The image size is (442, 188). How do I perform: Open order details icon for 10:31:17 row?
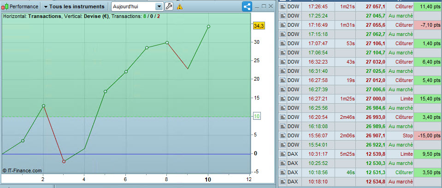pos(283,154)
